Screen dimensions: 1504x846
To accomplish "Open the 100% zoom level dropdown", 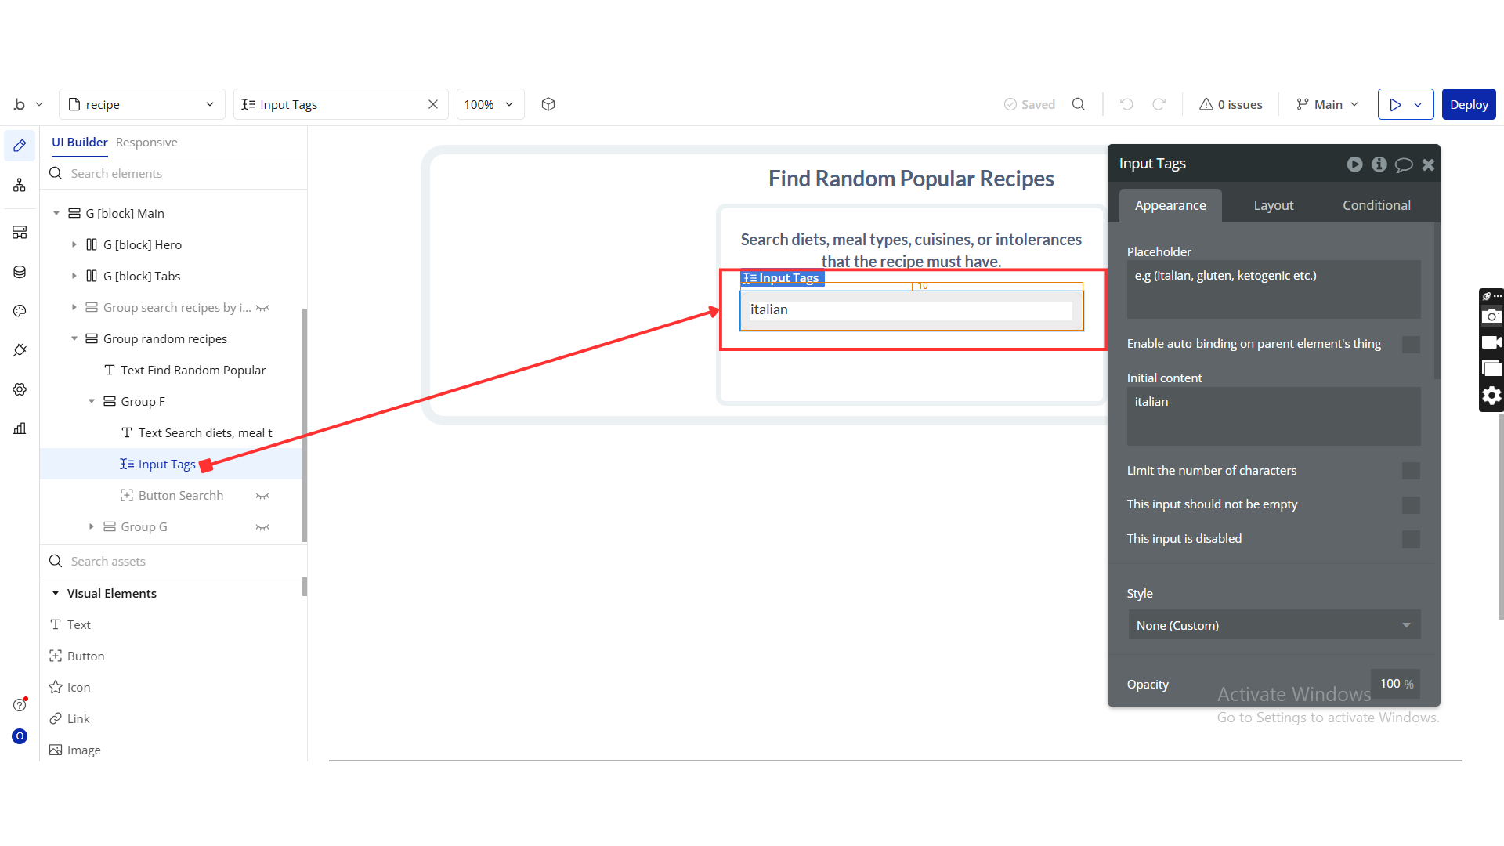I will pos(490,104).
